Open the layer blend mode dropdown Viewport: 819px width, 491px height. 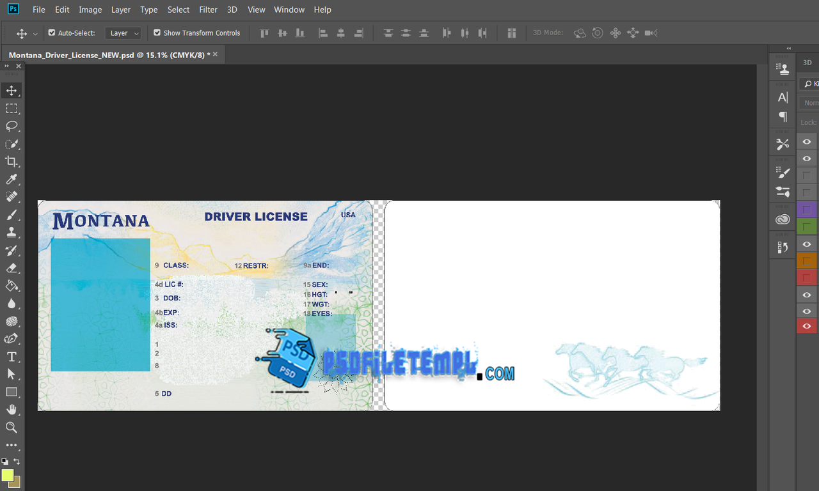(x=809, y=102)
